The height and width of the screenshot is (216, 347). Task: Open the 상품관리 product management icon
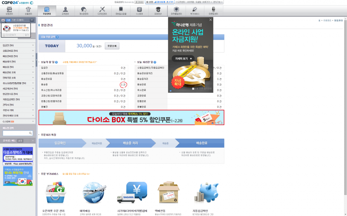[x=28, y=11]
